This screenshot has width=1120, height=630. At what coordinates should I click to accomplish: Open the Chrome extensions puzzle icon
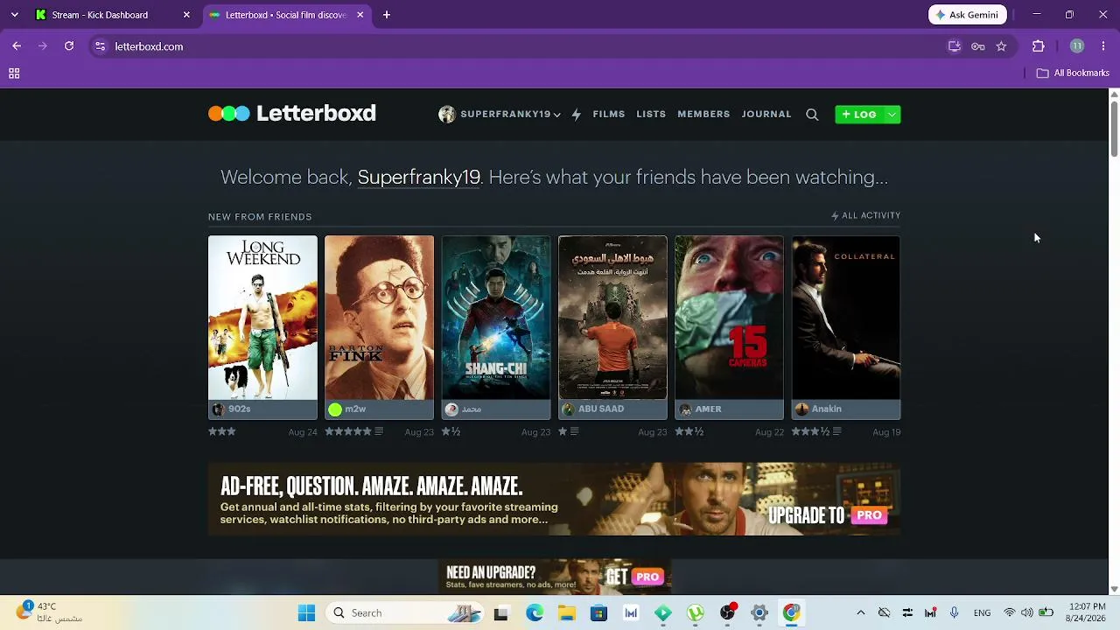(1039, 46)
